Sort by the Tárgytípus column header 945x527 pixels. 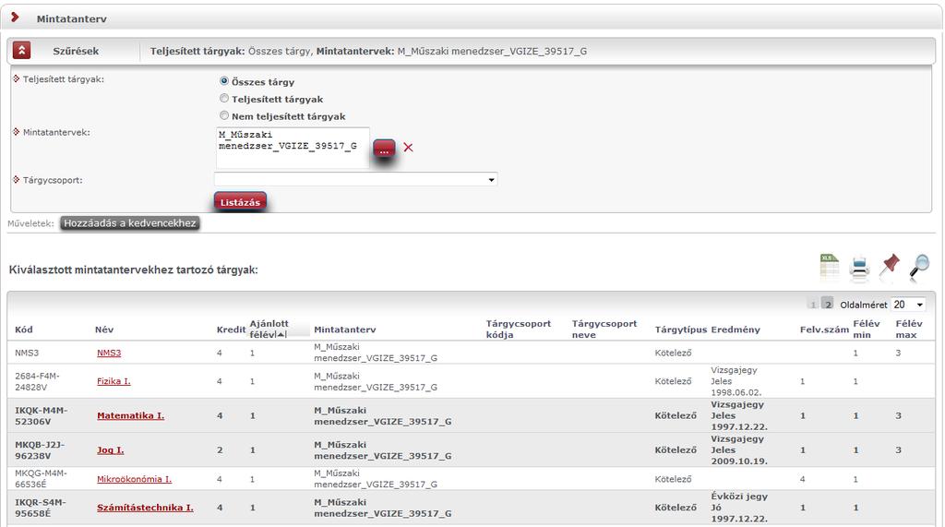click(681, 329)
